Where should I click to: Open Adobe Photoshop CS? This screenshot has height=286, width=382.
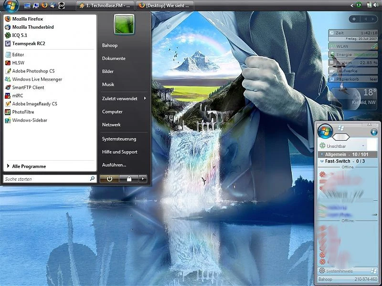pos(33,71)
